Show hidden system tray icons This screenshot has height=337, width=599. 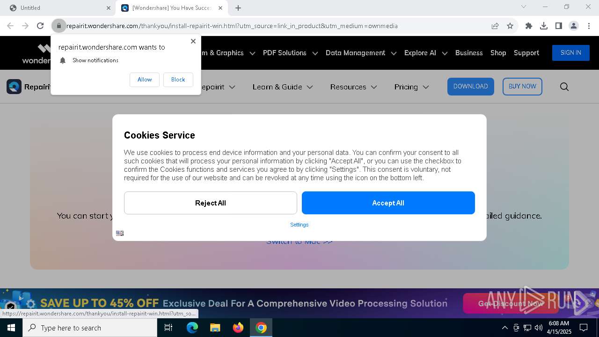coord(504,328)
